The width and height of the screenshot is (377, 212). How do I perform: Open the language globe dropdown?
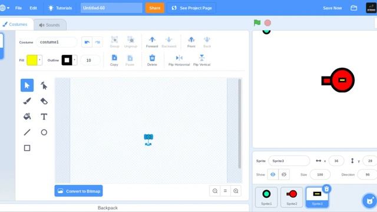pos(5,8)
